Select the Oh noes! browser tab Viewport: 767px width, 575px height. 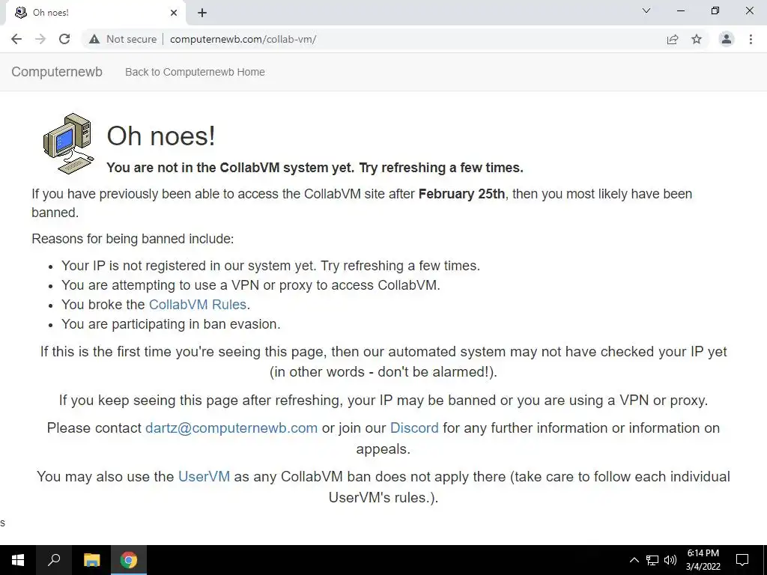(95, 13)
